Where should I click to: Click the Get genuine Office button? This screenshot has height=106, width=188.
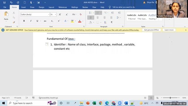coord(151,30)
